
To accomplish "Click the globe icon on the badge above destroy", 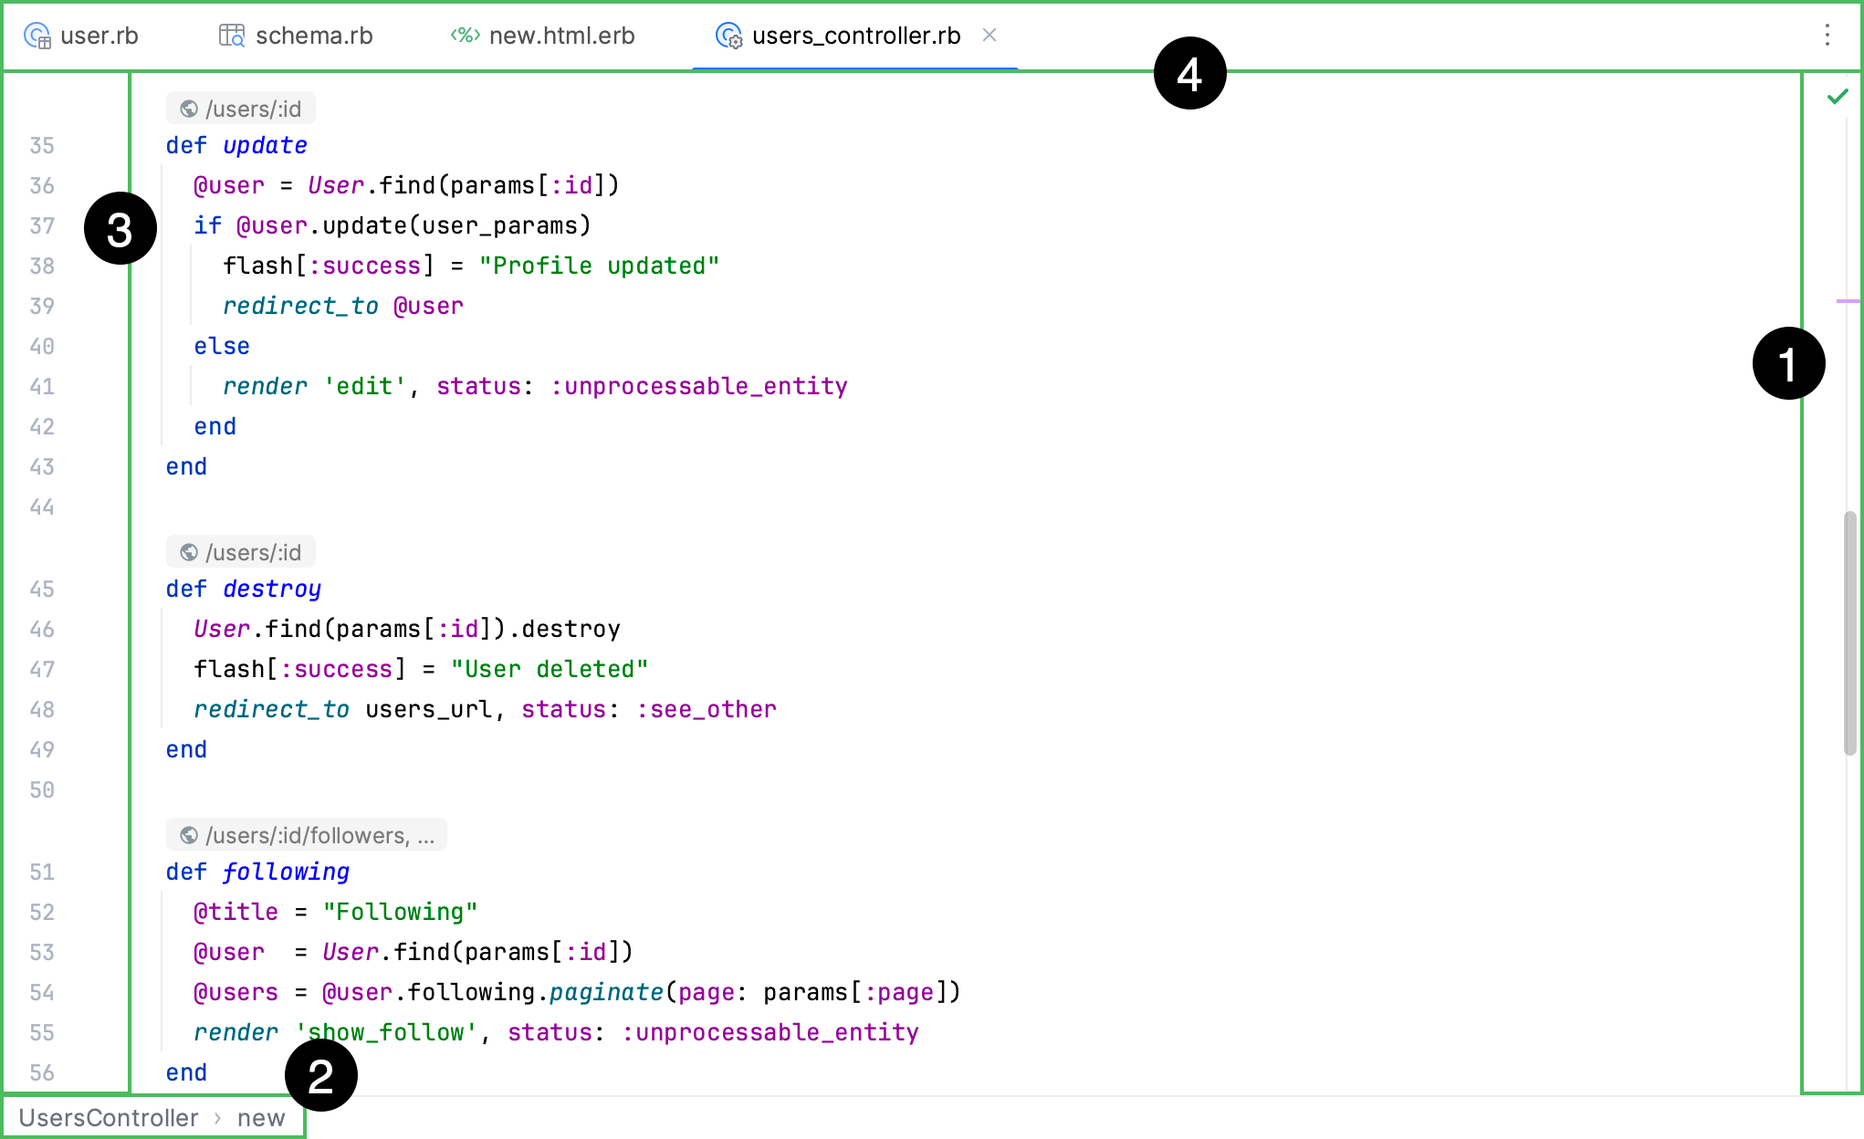I will pos(189,551).
